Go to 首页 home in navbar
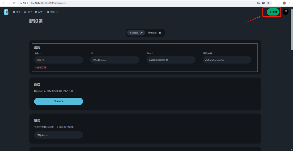The height and width of the screenshot is (151, 293). tap(17, 12)
